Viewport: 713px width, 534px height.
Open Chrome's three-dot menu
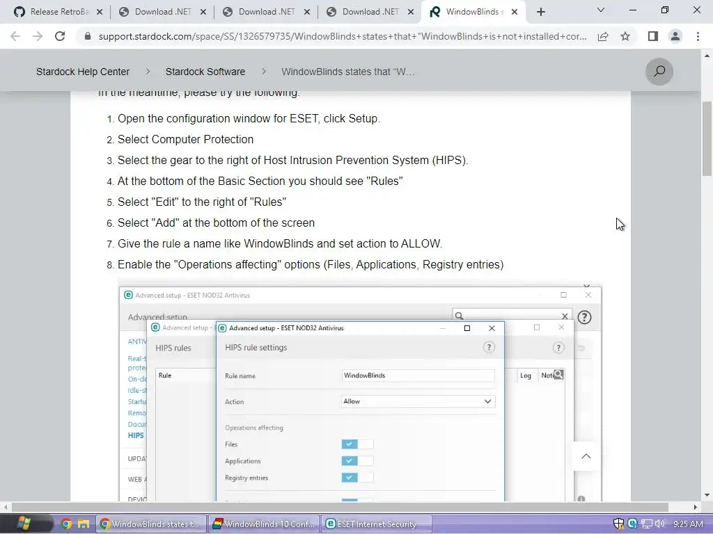pos(698,36)
